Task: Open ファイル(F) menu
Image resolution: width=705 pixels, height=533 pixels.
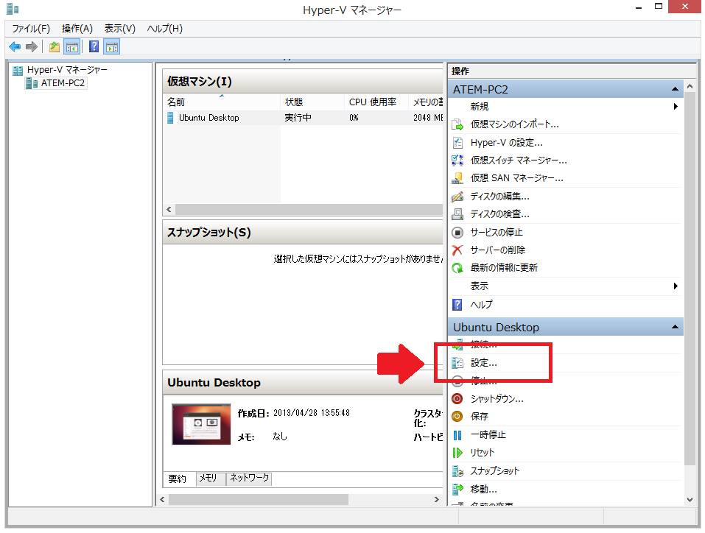Action: click(31, 28)
